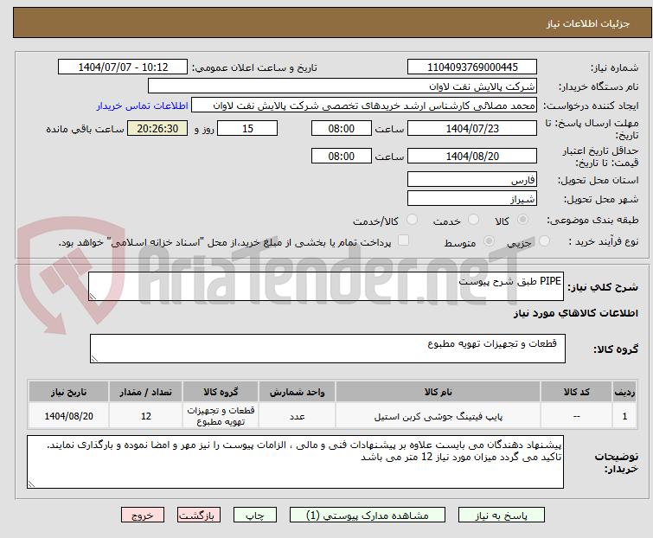Click the need number field 1104093769000445
Image resolution: width=653 pixels, height=538 pixels.
click(x=472, y=67)
